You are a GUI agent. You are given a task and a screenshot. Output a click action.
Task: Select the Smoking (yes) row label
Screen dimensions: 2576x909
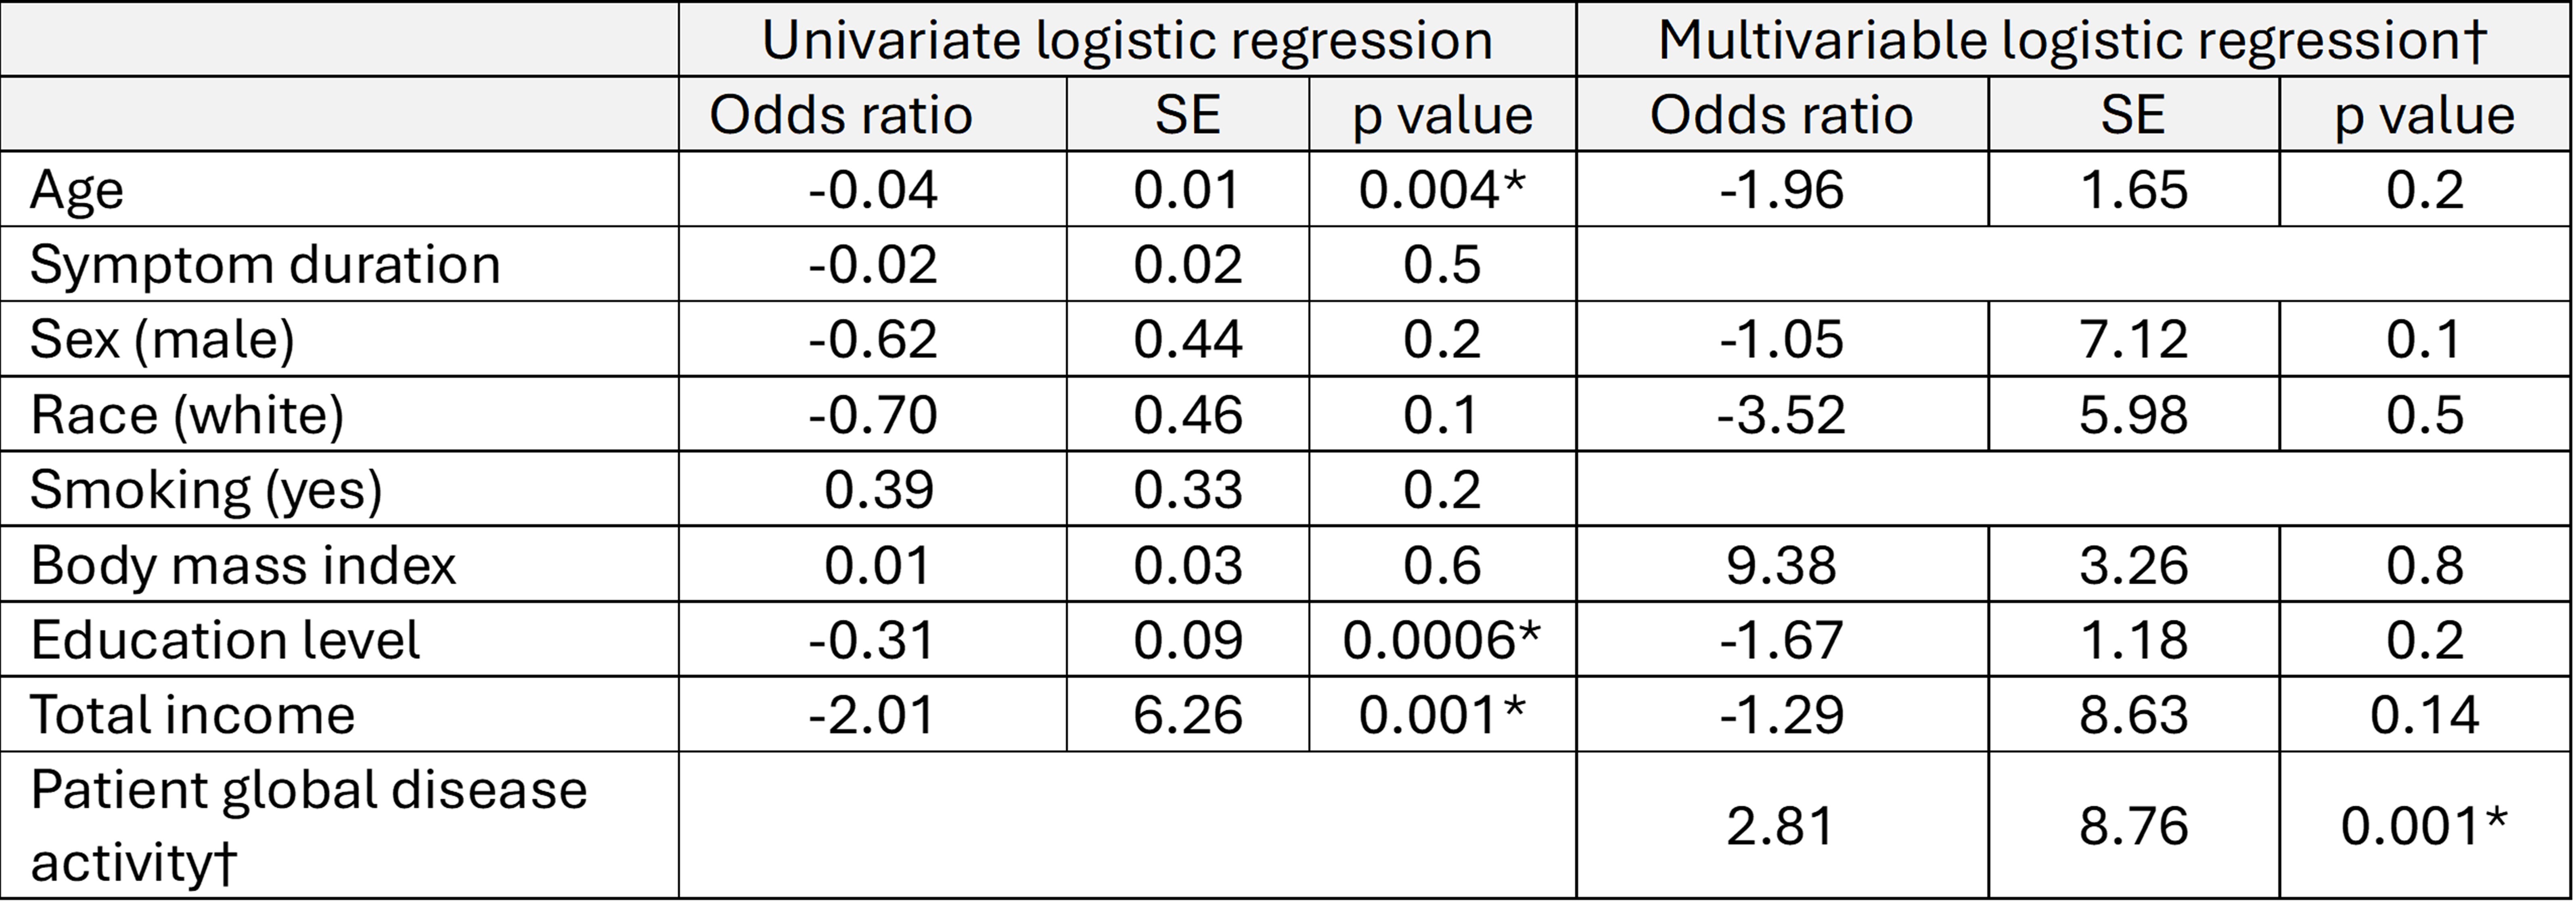(x=206, y=489)
